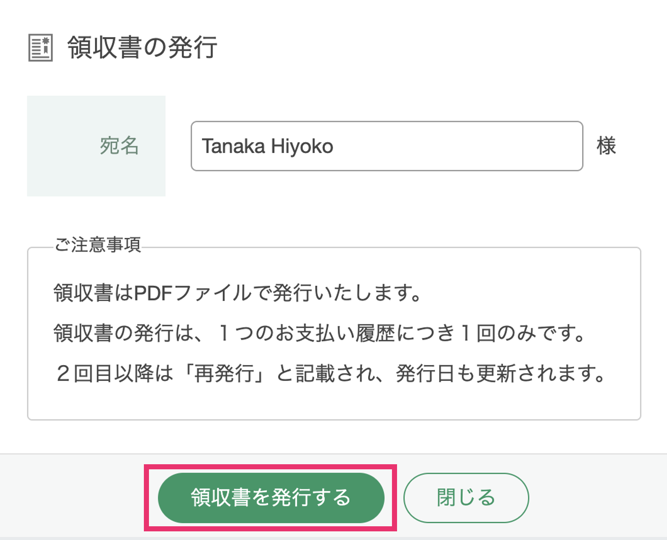Screen dimensions: 667x540
Task: Place cursor on the word Tanaka
Action: 233,146
